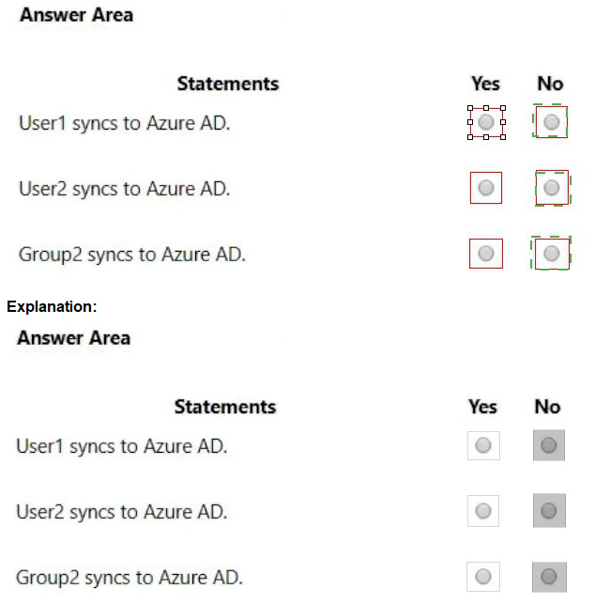Select Yes for User1 under the Explanation section

click(x=483, y=445)
